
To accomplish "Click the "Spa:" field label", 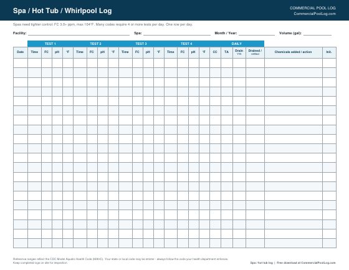I will (138, 33).
